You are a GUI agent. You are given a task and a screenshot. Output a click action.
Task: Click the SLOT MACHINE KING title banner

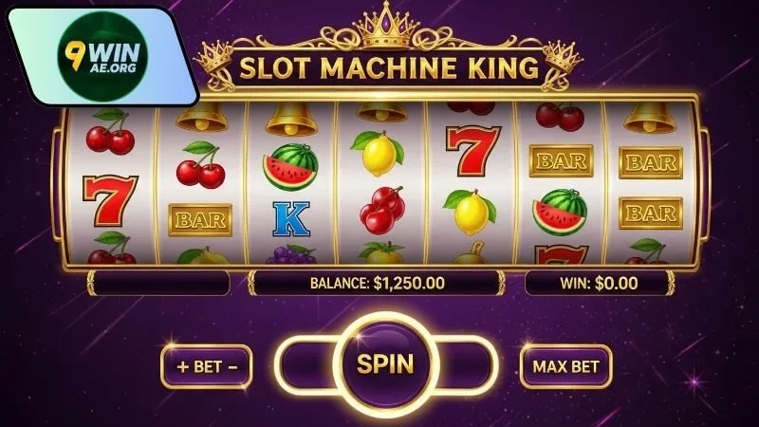[389, 67]
